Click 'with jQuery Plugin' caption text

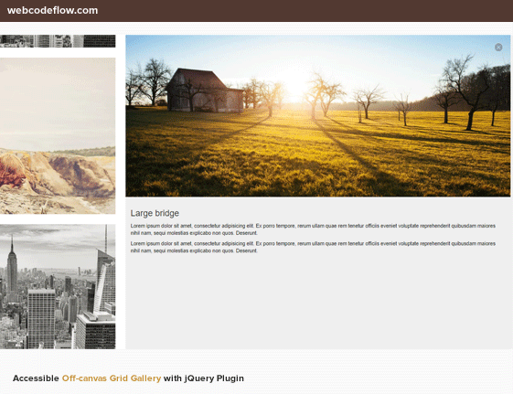(204, 378)
